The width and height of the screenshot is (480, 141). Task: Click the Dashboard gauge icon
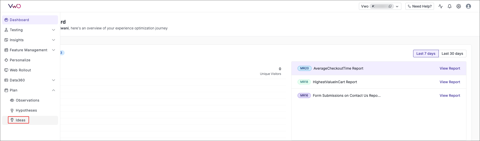[6, 20]
